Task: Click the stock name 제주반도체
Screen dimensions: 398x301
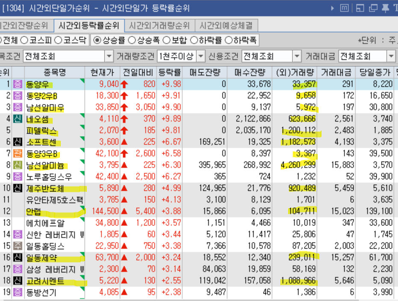Action: click(x=45, y=188)
